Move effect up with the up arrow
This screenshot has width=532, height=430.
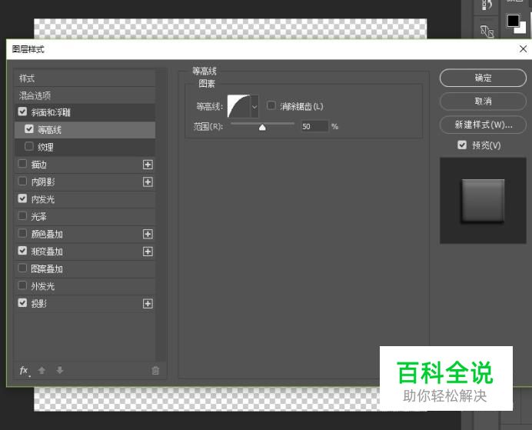pyautogui.click(x=42, y=370)
